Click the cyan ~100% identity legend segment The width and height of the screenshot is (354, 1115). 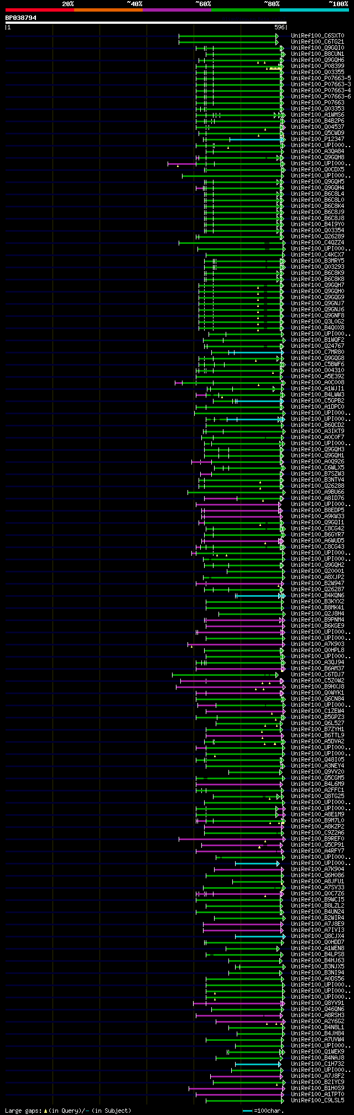coord(314,10)
